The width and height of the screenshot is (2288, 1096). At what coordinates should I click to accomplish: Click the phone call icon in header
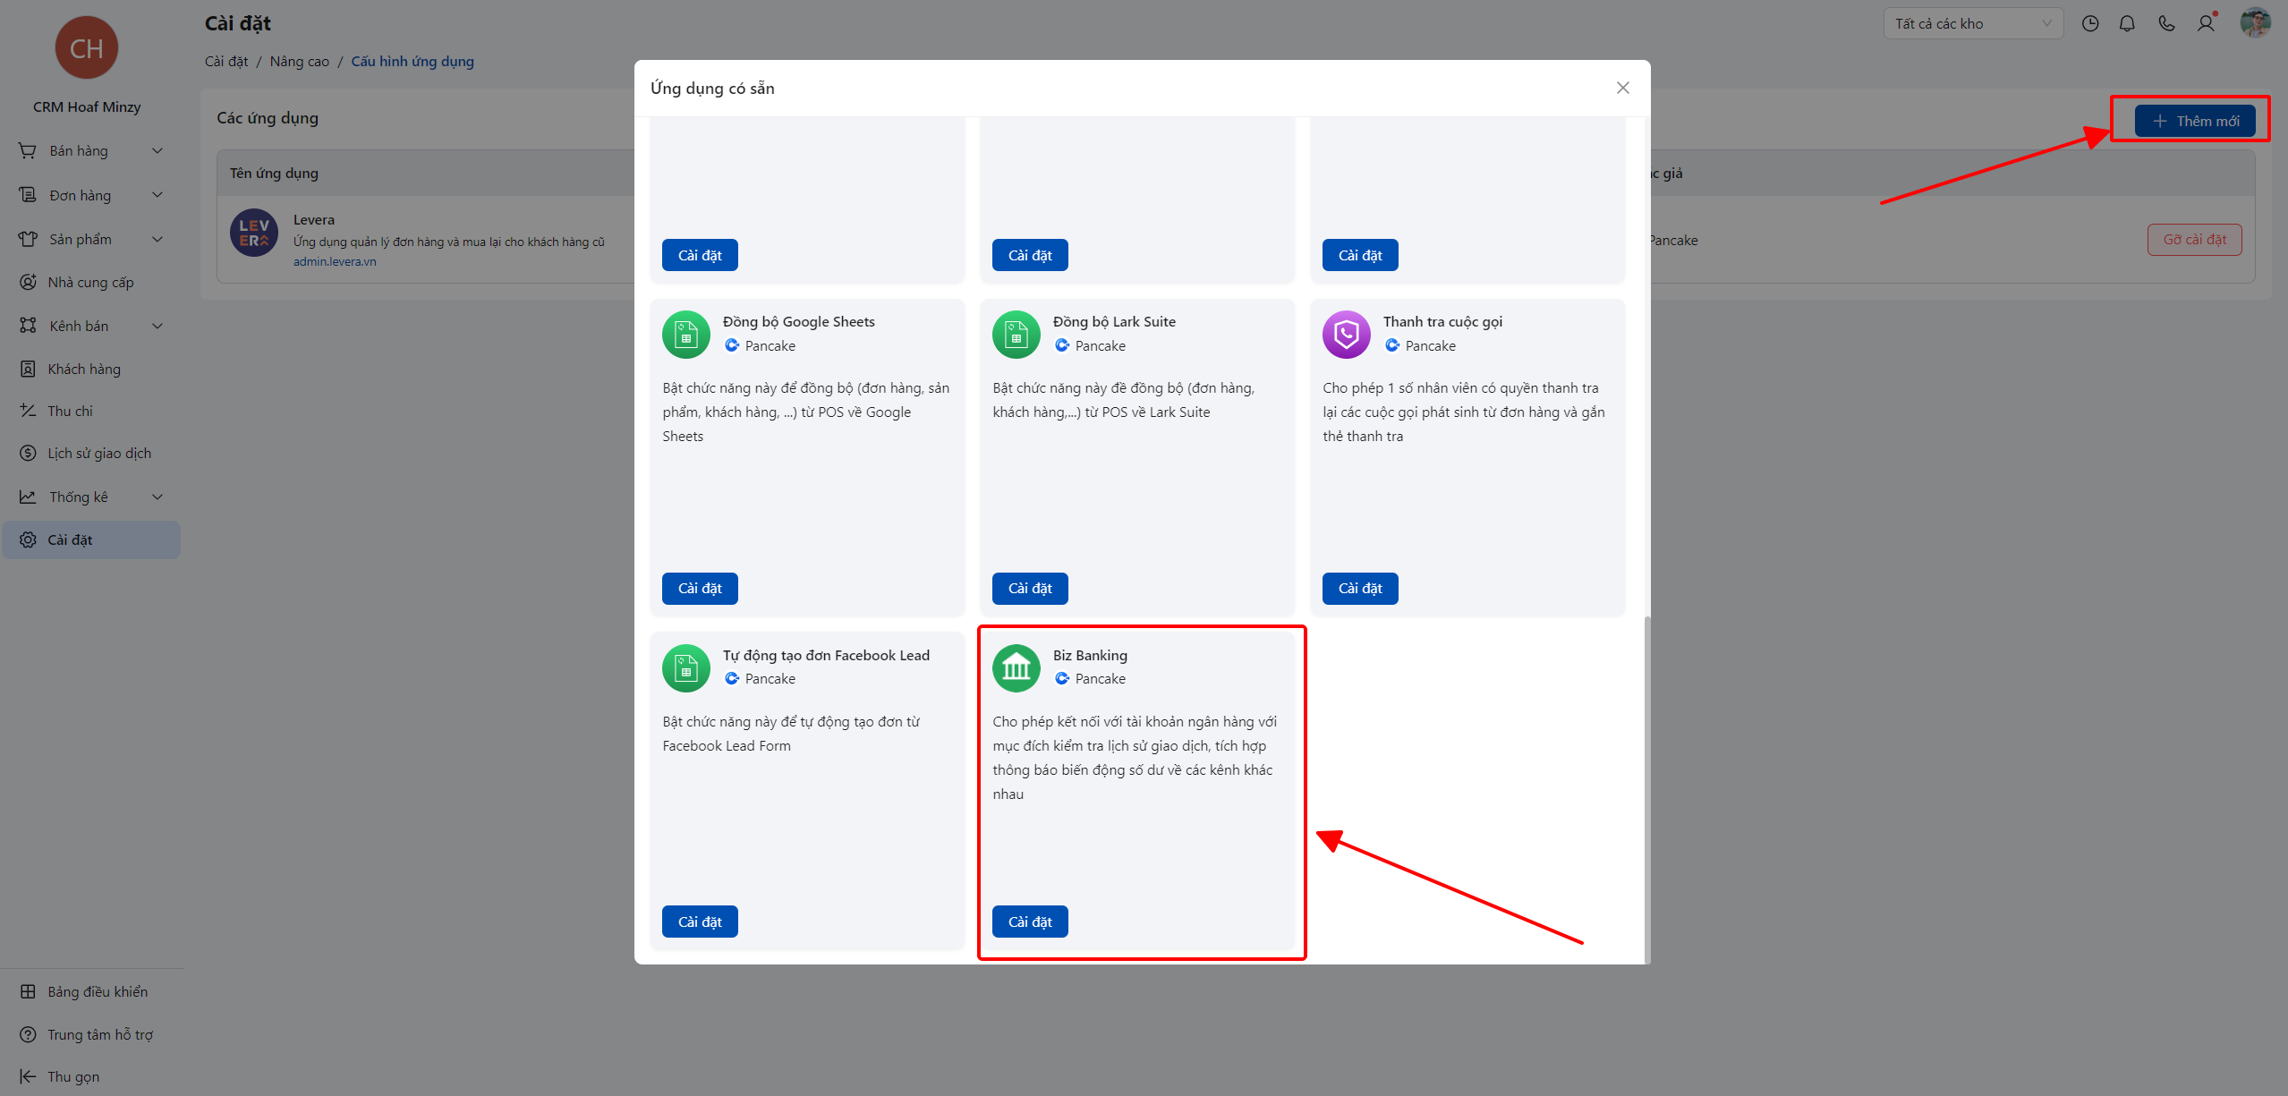[2166, 24]
